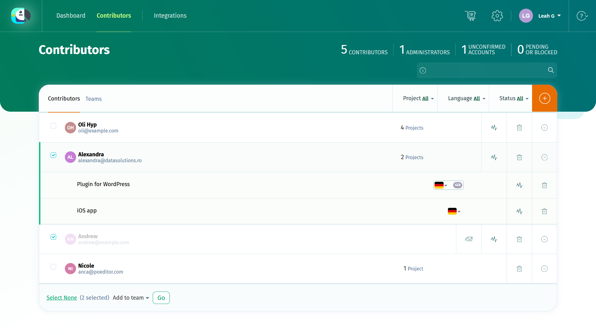
Task: Go to the Dashboard page
Action: pos(71,16)
